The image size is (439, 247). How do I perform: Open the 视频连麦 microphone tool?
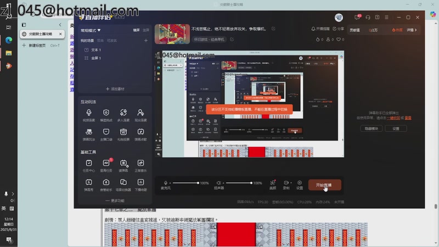(x=89, y=115)
